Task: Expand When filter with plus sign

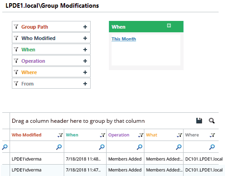Action: pyautogui.click(x=85, y=50)
